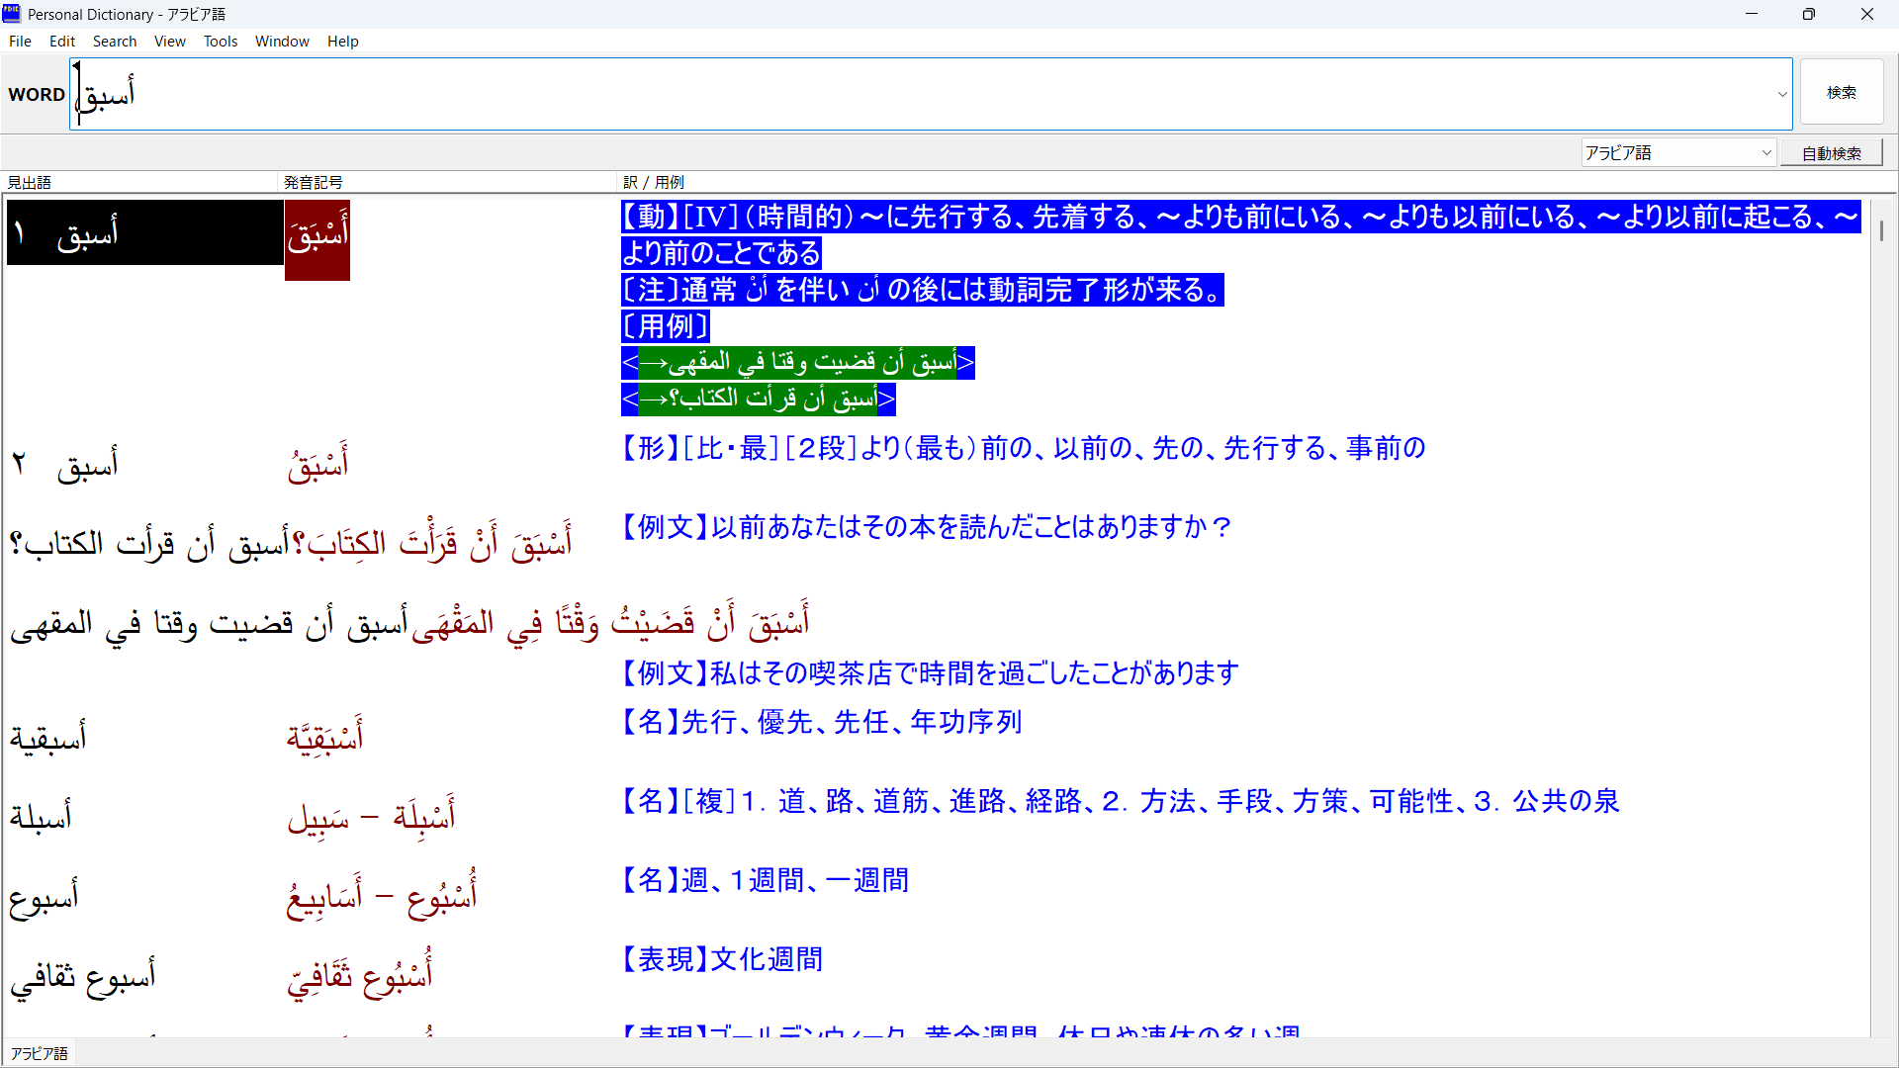Open the アラビア語 dictionary group dropdown
Screen dimensions: 1899x1068
coord(1765,153)
